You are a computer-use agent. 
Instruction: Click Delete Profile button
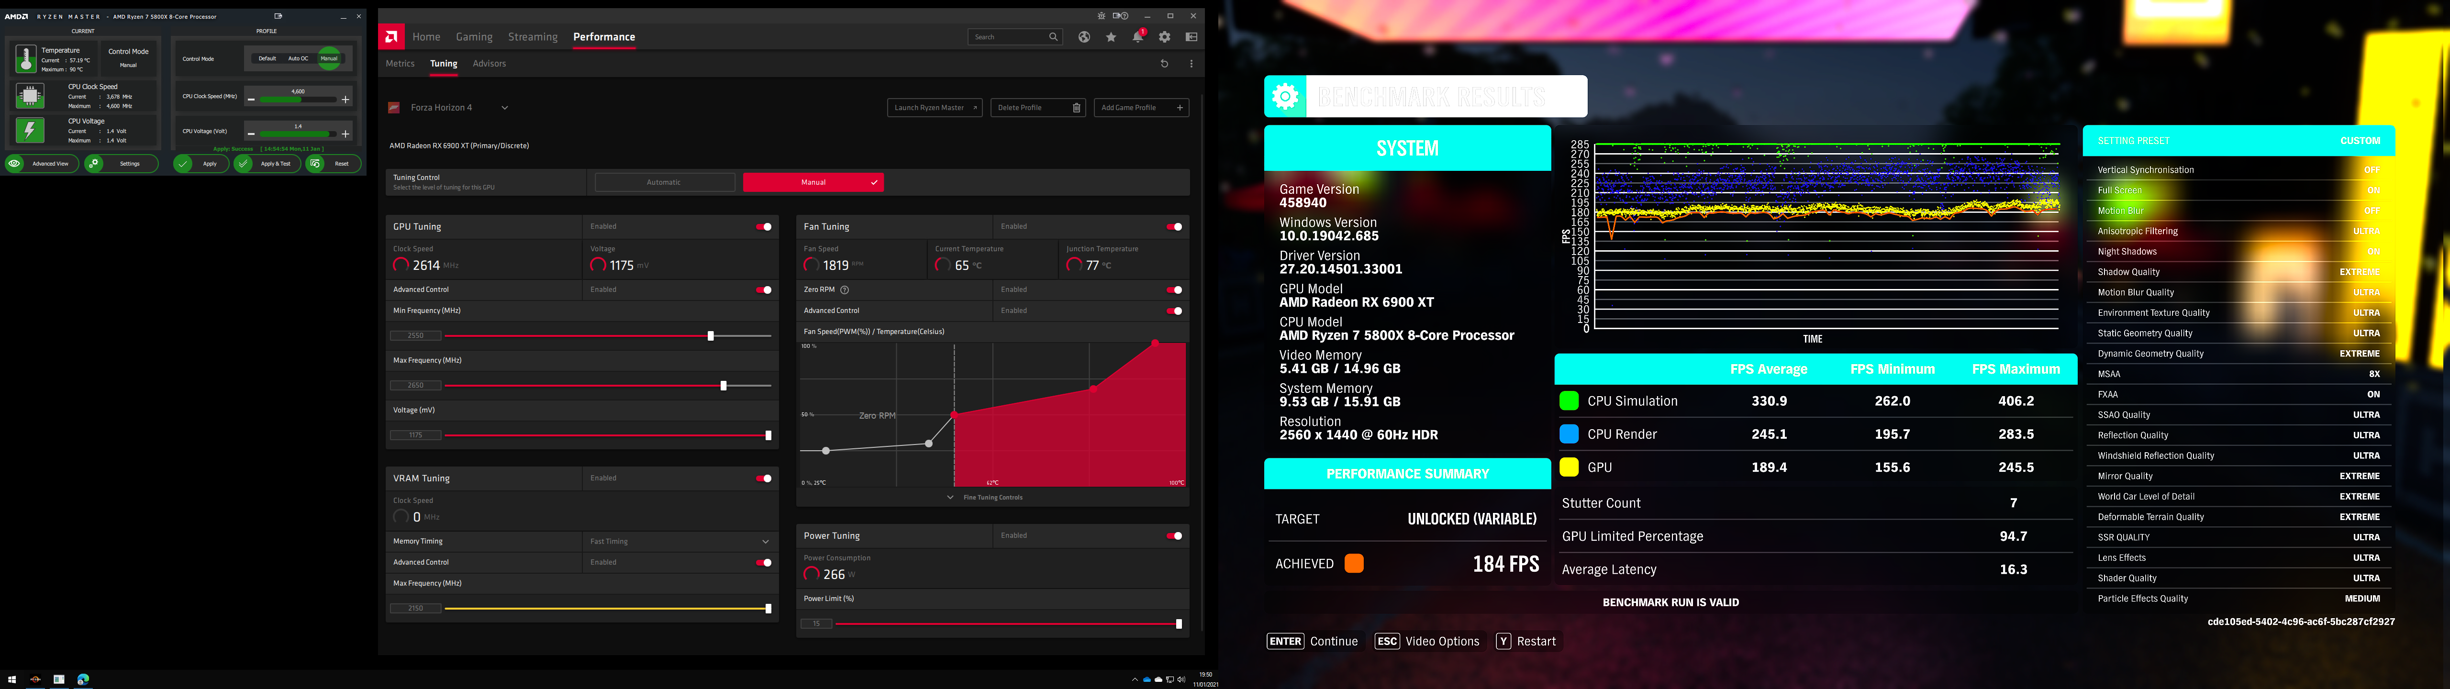click(x=1037, y=108)
